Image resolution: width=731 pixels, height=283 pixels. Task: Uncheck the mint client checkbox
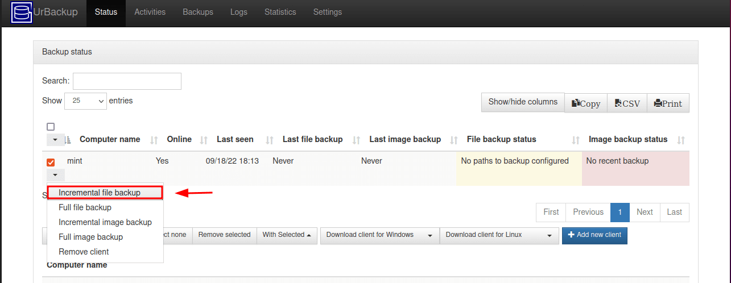pyautogui.click(x=51, y=163)
